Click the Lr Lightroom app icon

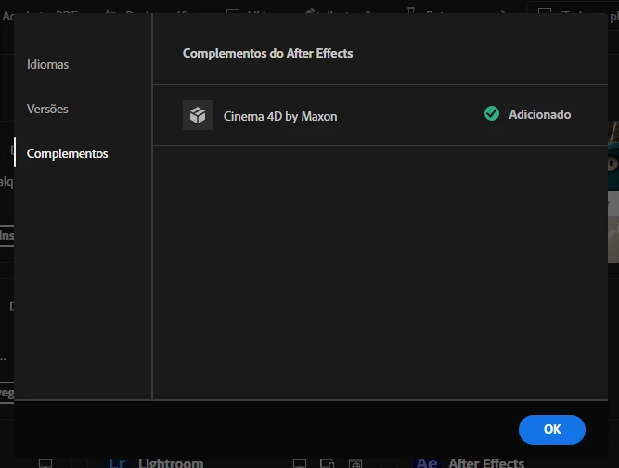click(x=117, y=463)
